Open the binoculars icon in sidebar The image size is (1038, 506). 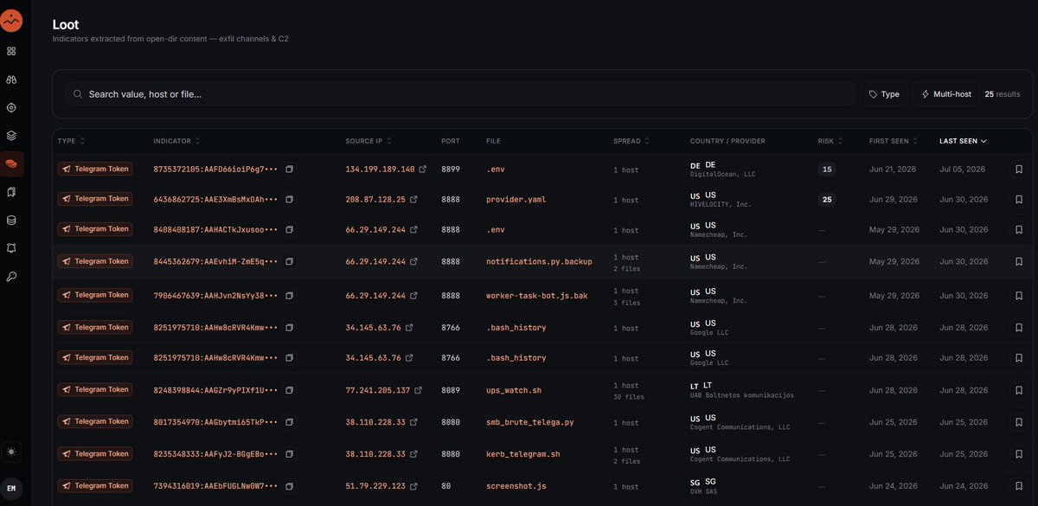(x=11, y=80)
